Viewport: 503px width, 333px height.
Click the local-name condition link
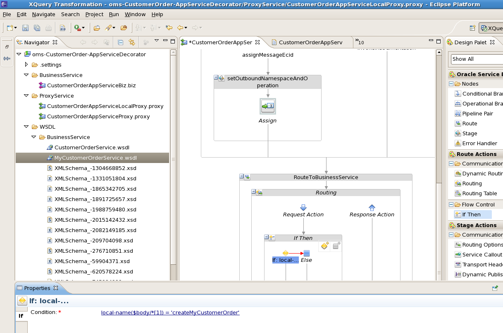170,312
